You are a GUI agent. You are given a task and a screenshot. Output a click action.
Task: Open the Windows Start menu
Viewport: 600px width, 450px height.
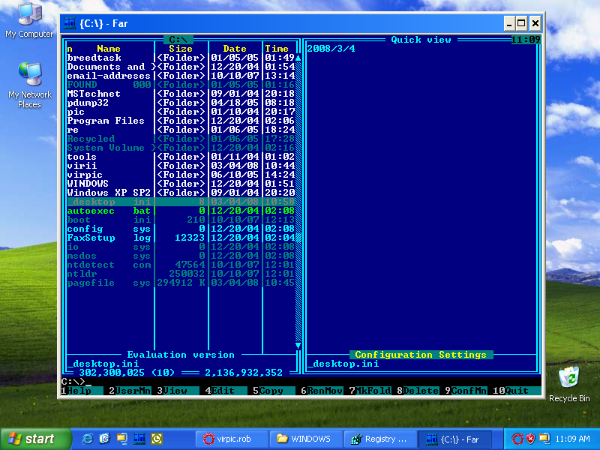[35, 439]
